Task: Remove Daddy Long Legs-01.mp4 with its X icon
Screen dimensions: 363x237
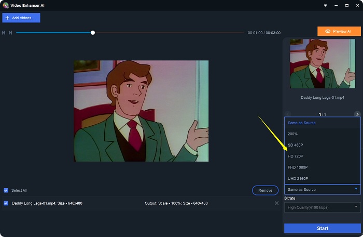Action: coord(276,203)
